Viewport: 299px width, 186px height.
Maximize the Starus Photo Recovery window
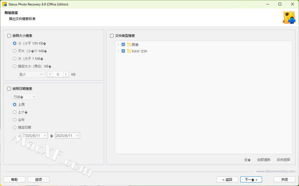point(280,4)
